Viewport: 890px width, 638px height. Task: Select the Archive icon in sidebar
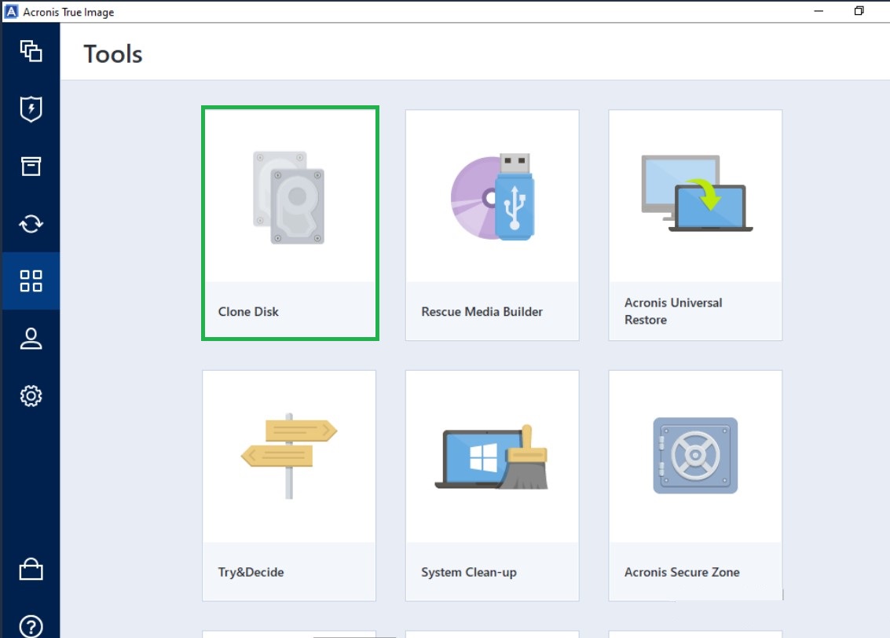(31, 166)
